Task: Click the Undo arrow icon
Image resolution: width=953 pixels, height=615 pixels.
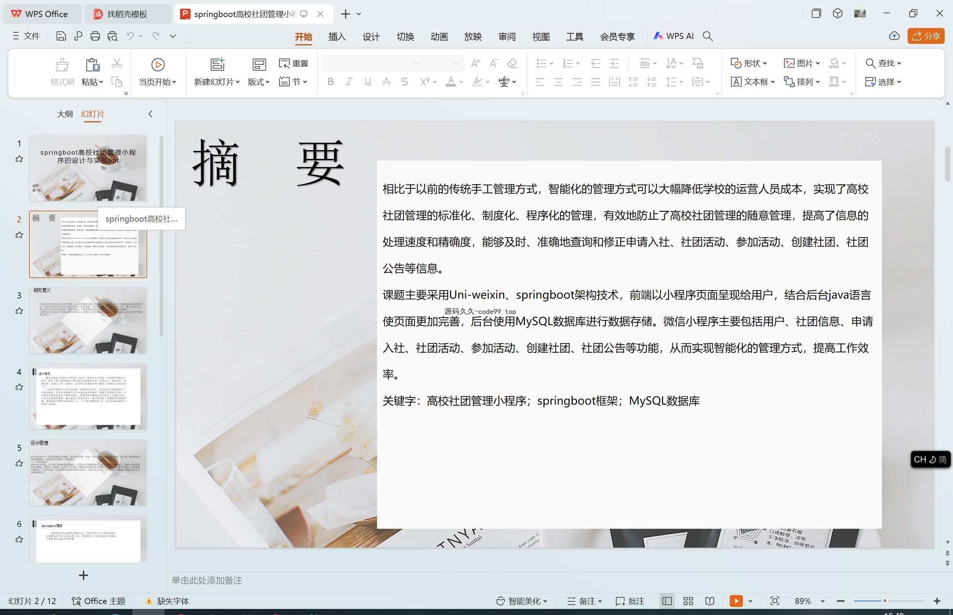Action: 130,36
